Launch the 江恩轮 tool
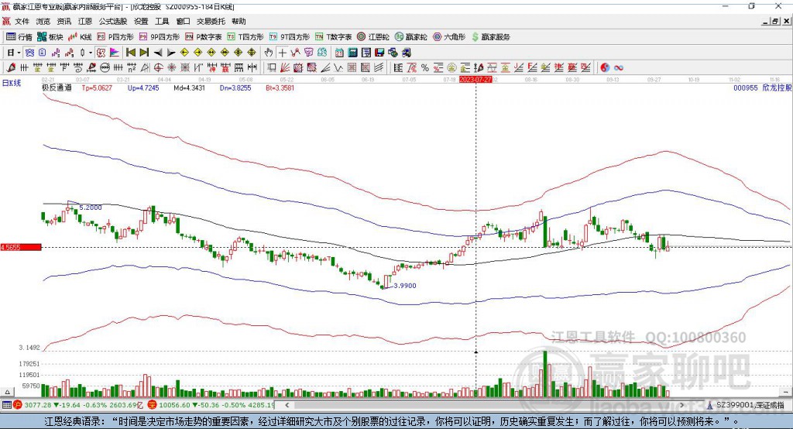 (x=373, y=37)
